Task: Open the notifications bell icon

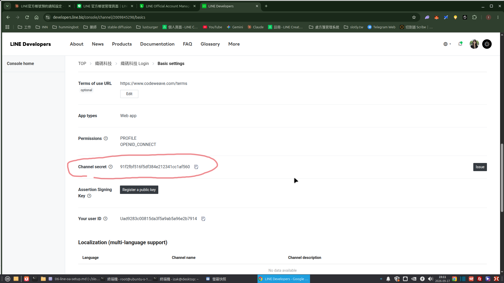Action: [x=460, y=44]
